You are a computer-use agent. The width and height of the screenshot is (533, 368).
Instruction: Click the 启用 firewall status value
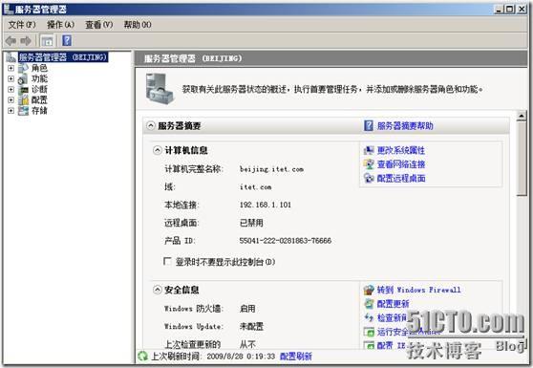(247, 309)
